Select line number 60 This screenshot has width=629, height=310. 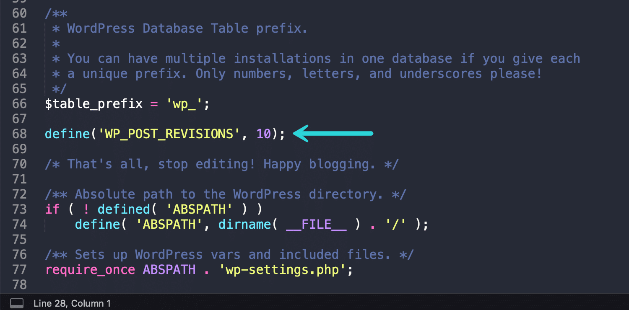coord(19,13)
